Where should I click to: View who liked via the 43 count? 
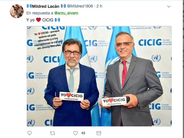(x=83, y=133)
